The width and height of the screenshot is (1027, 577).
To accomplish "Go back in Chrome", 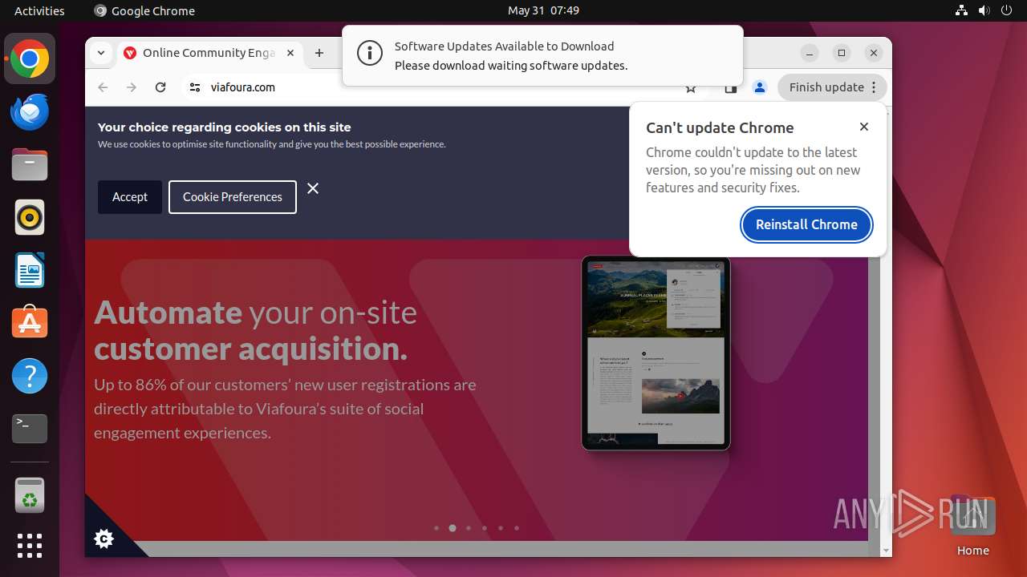I will pyautogui.click(x=103, y=87).
